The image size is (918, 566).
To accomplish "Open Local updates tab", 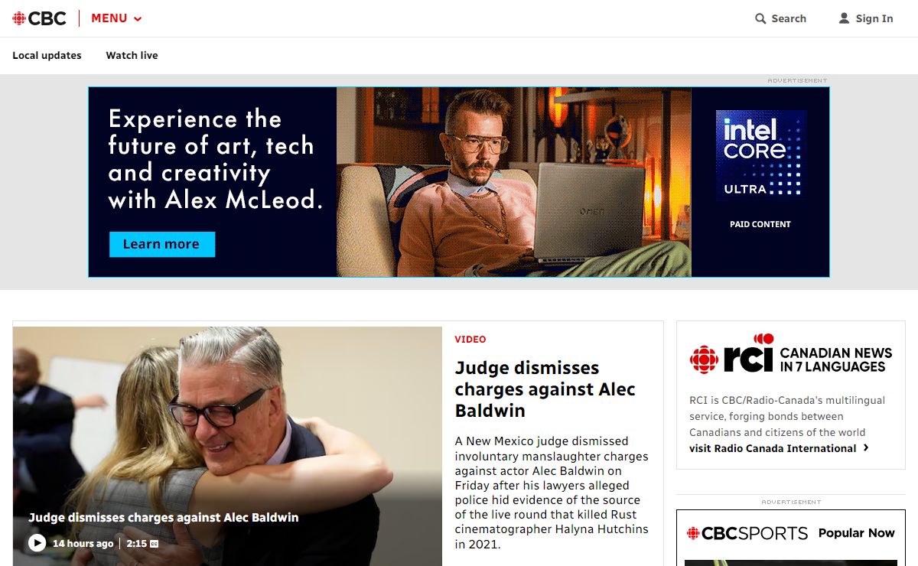I will pyautogui.click(x=47, y=55).
